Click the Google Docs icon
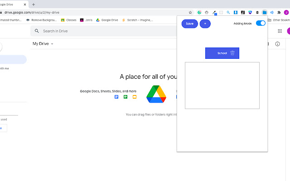 click(116, 97)
